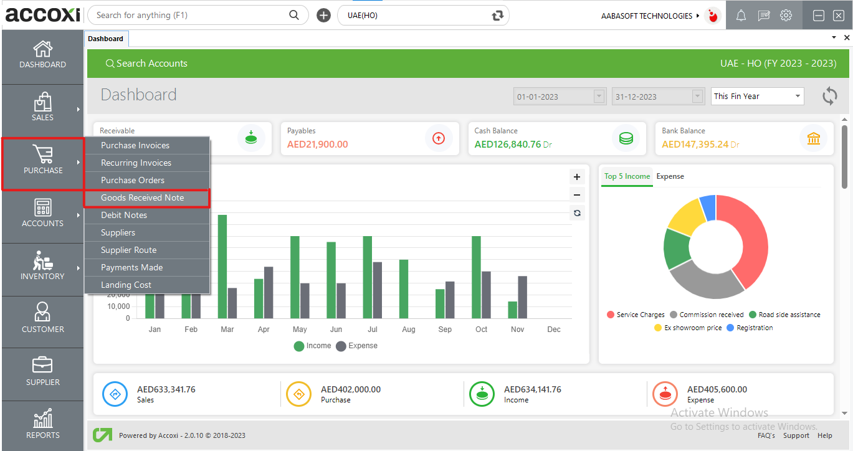
Task: Select Goods Received Note menu item
Action: click(143, 197)
